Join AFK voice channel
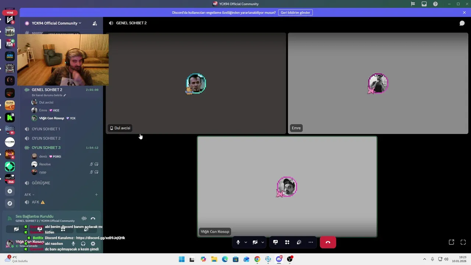The width and height of the screenshot is (471, 265). 36,202
